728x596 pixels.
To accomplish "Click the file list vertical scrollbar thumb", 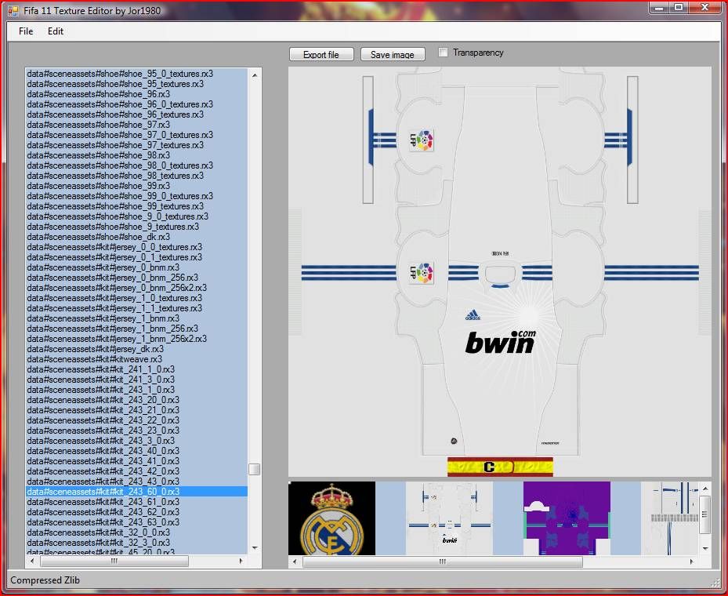I will 255,469.
